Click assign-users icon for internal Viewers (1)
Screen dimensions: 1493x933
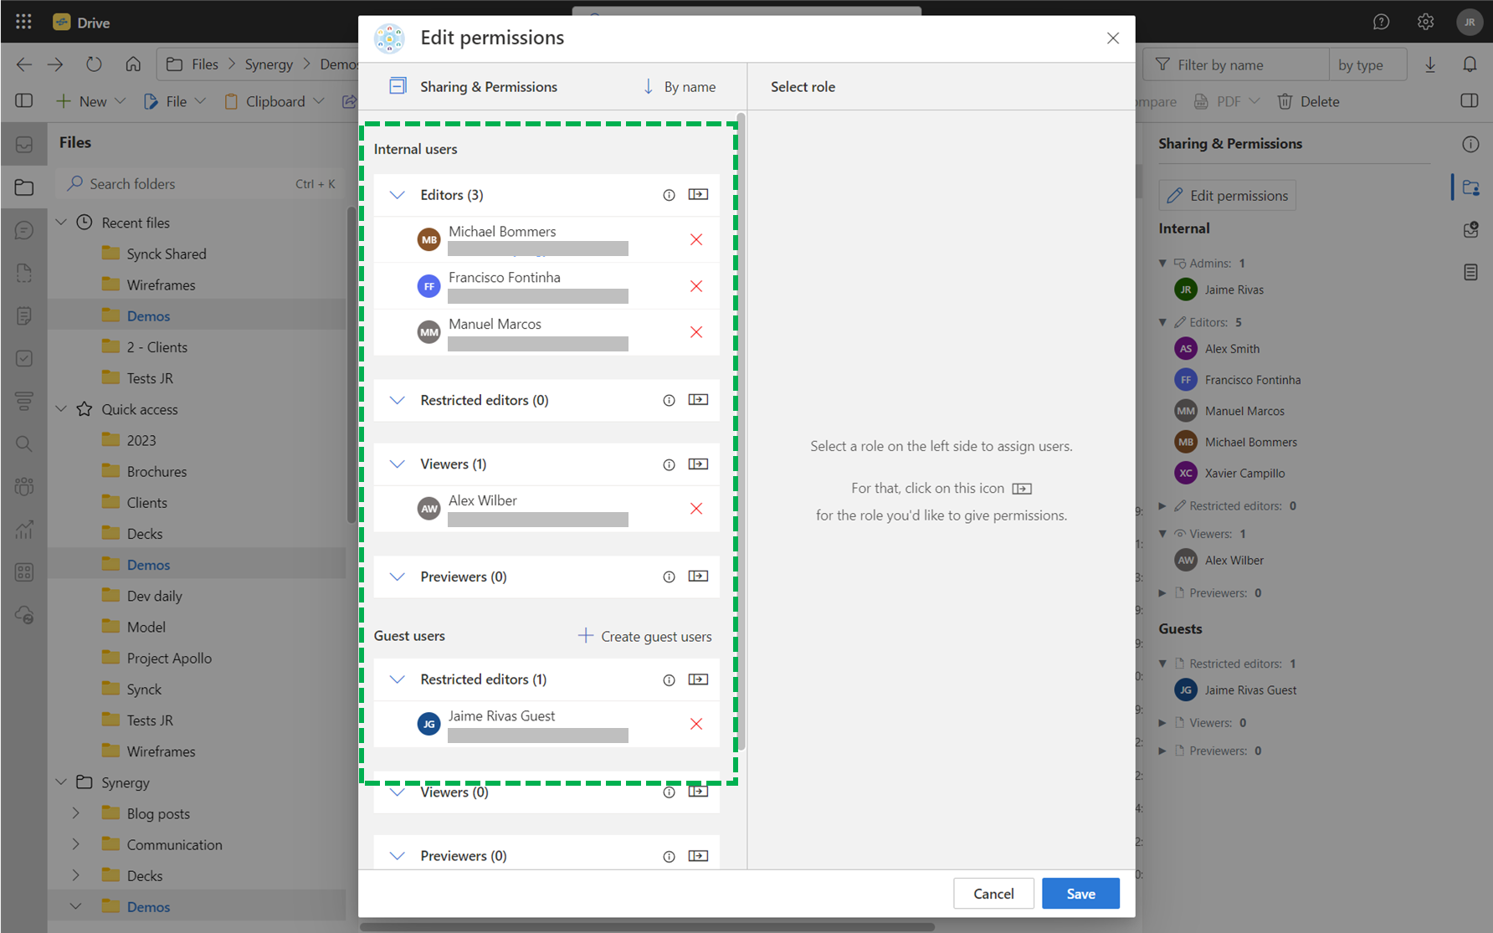(x=698, y=464)
